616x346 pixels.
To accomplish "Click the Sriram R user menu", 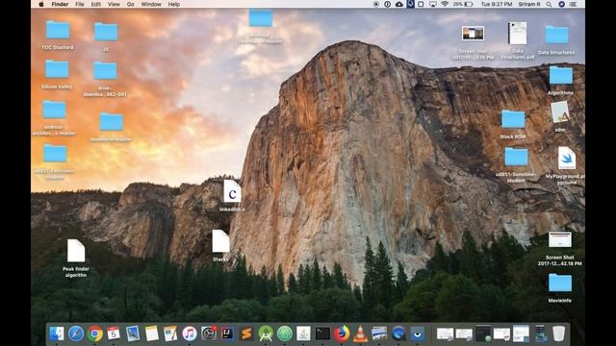I will 529,4.
